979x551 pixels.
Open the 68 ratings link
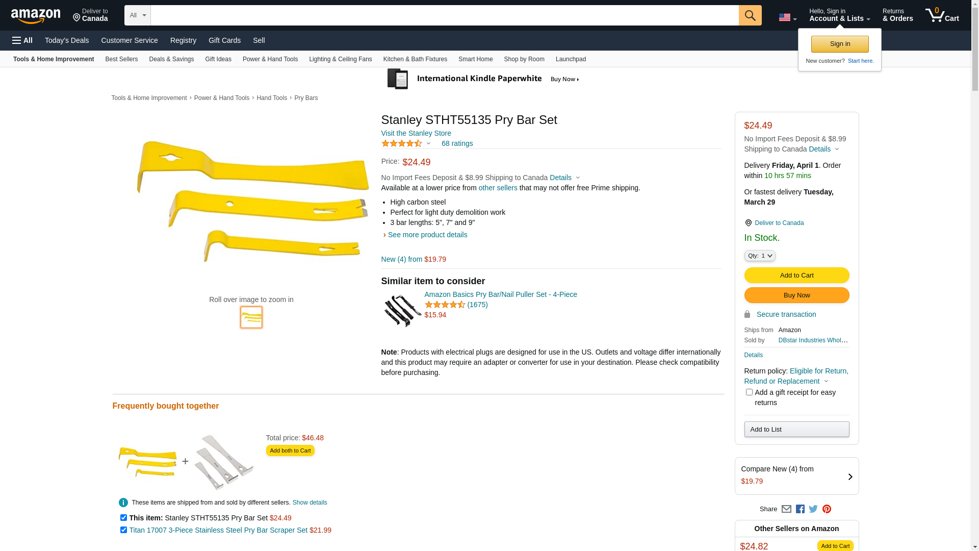point(457,143)
